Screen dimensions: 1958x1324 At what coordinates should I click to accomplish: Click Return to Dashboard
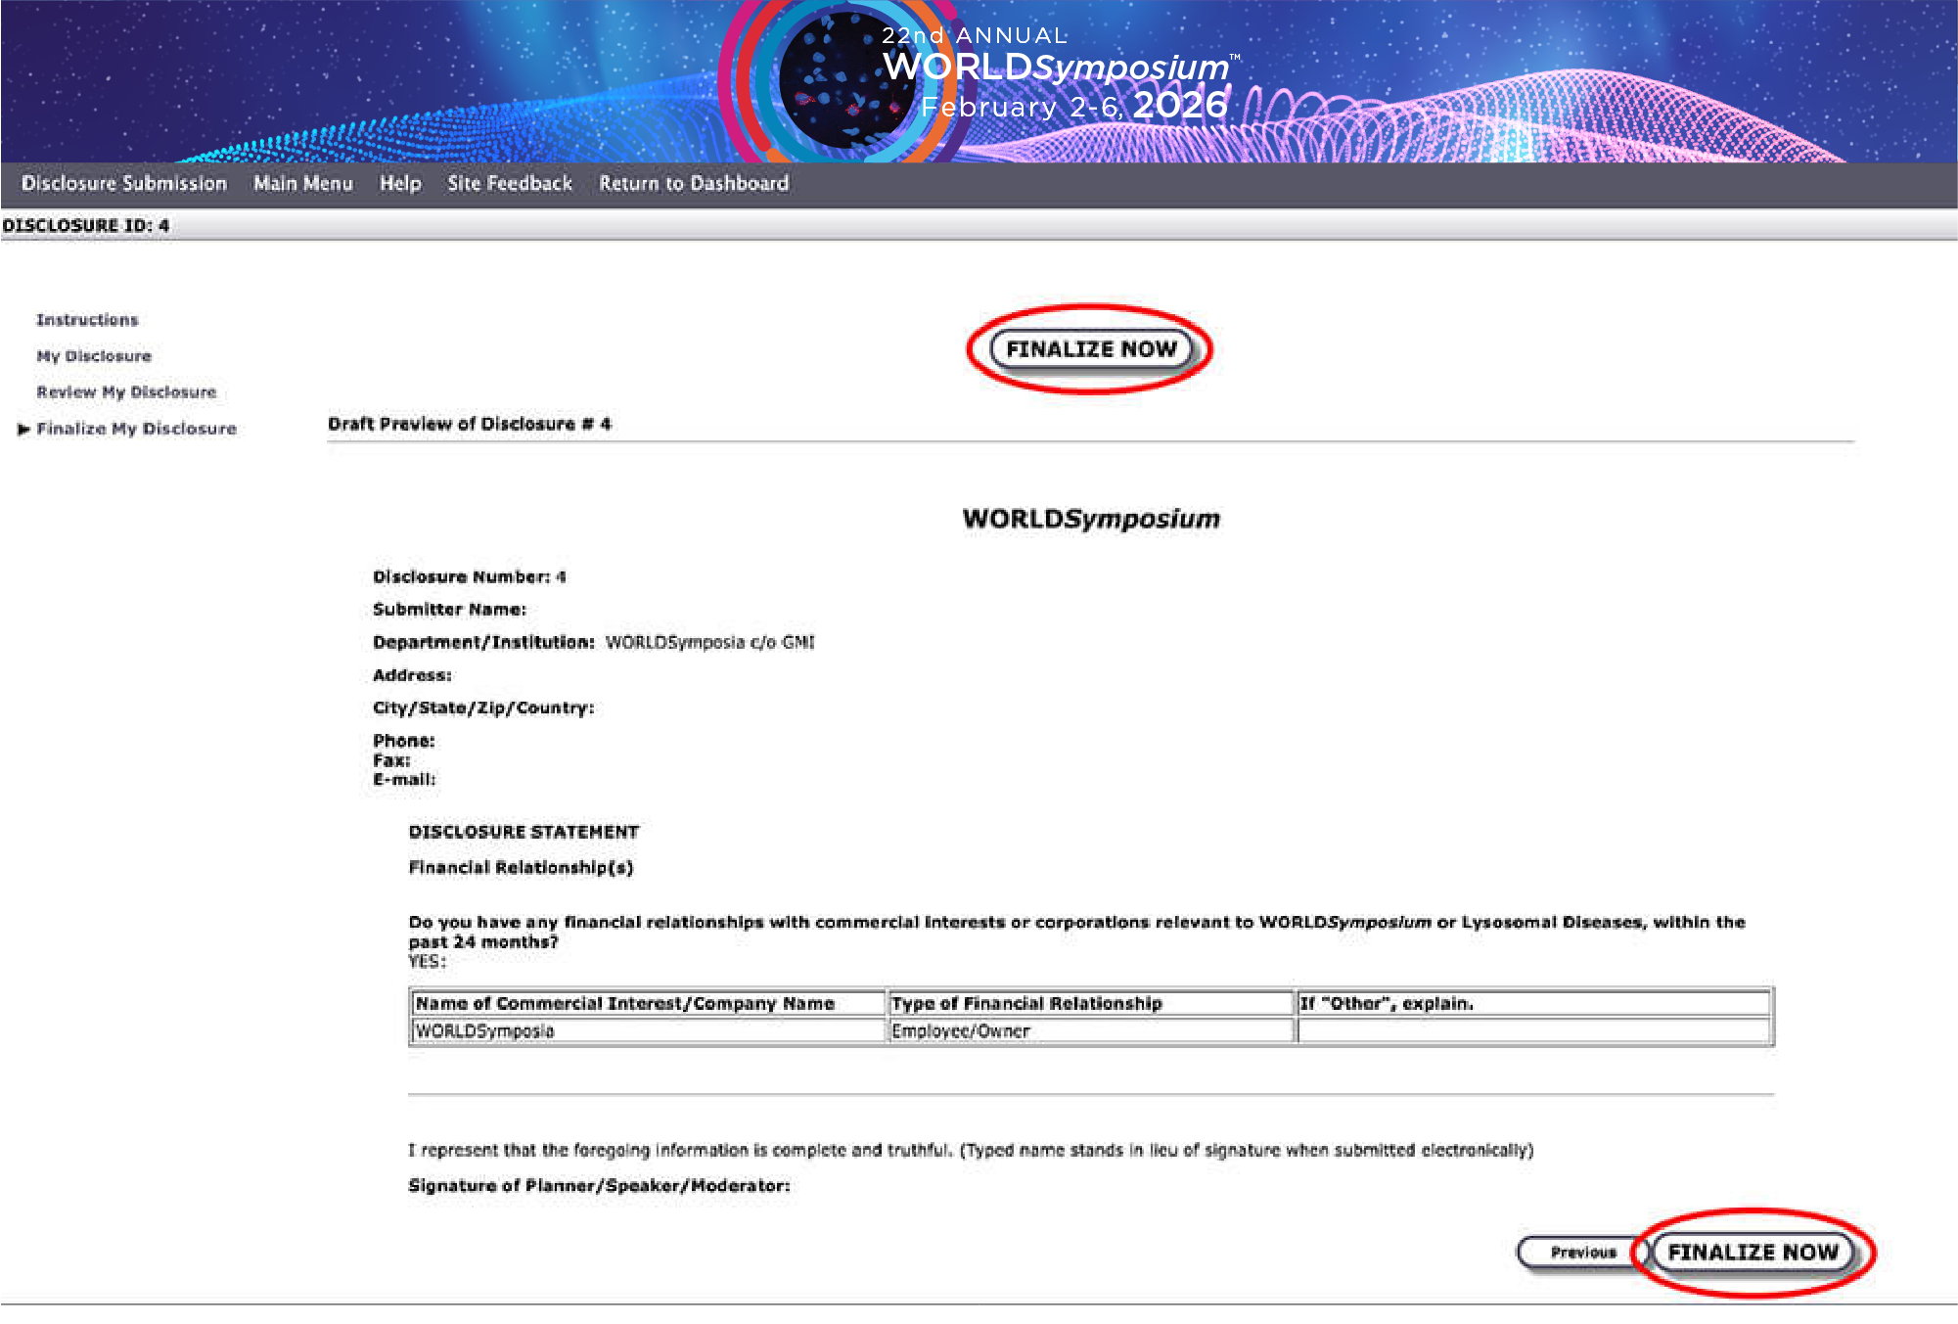[694, 183]
